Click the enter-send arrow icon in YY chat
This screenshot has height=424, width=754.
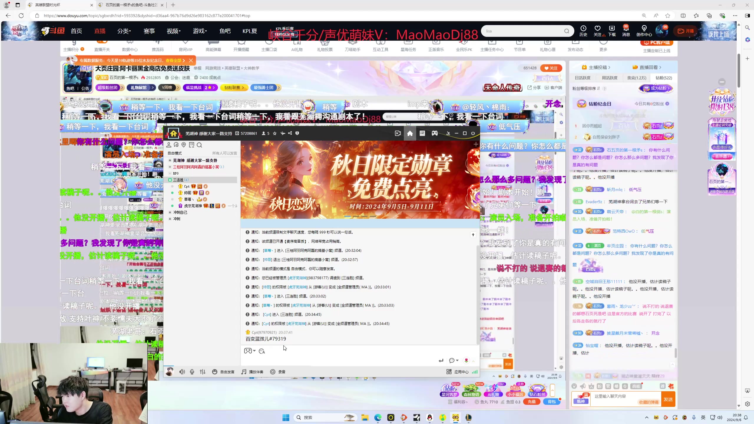pyautogui.click(x=441, y=360)
